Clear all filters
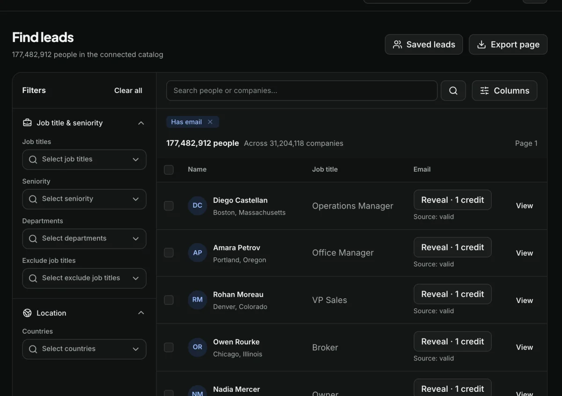The height and width of the screenshot is (396, 562). pos(128,91)
